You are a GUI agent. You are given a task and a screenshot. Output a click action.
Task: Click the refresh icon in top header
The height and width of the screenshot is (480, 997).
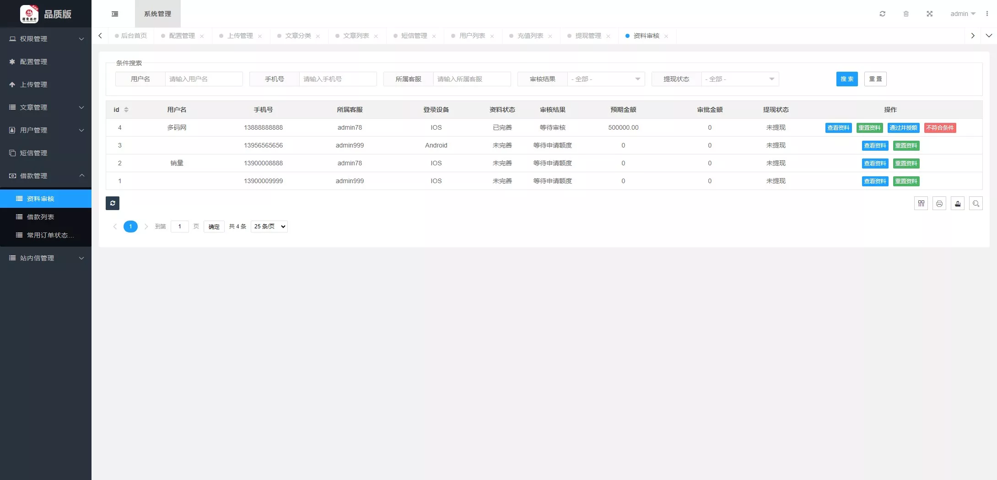(x=882, y=14)
